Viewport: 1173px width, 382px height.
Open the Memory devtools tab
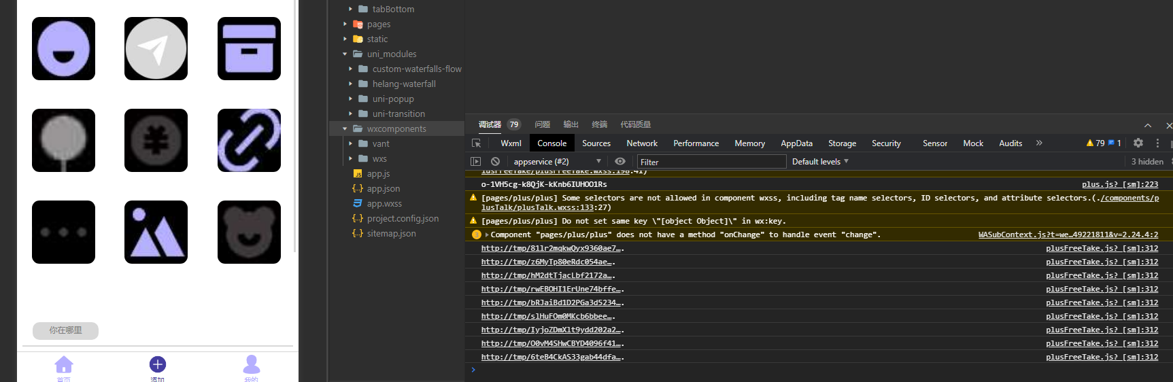(749, 143)
